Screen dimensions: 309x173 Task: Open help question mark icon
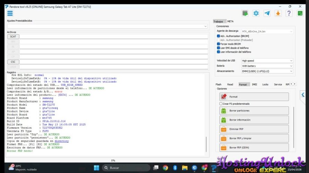[289, 13]
